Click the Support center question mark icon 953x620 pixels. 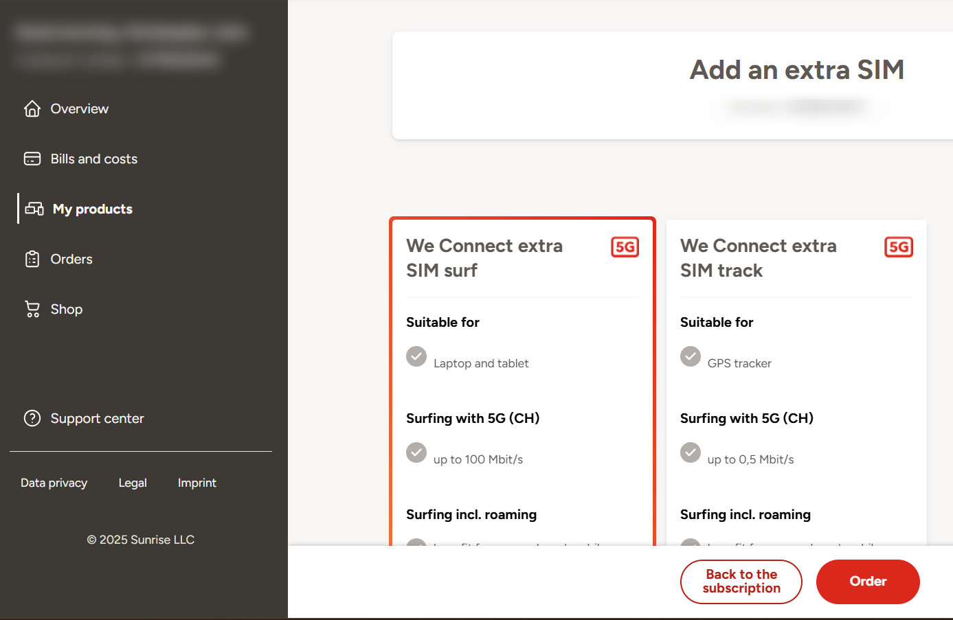[32, 418]
